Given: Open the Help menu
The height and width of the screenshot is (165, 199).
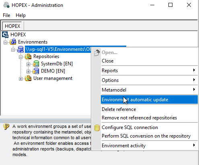Looking at the screenshot, I should click(x=21, y=15).
